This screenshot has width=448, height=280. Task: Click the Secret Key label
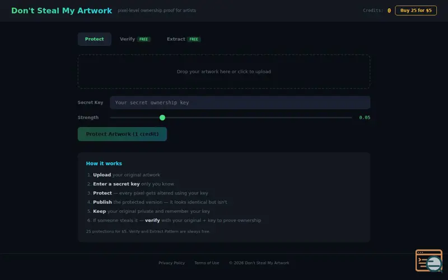click(x=90, y=102)
